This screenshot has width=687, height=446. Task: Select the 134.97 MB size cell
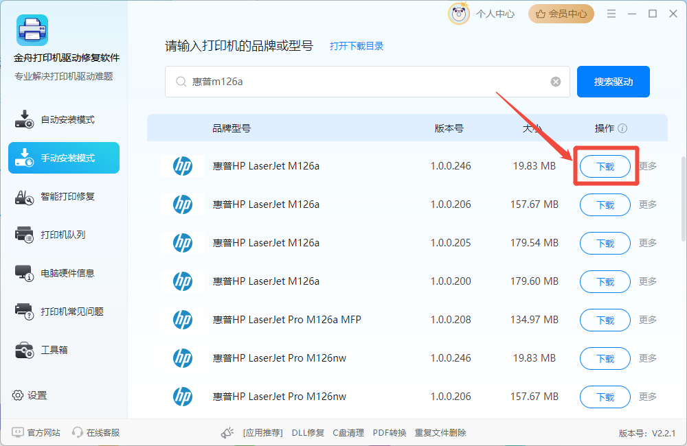534,320
